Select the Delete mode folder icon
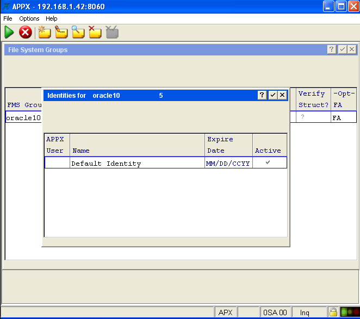This screenshot has width=360, height=319. coord(95,33)
